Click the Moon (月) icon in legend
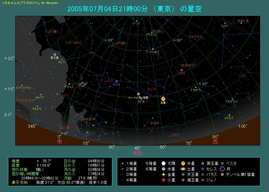 (223, 169)
